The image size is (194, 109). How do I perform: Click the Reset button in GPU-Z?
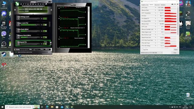click(176, 50)
